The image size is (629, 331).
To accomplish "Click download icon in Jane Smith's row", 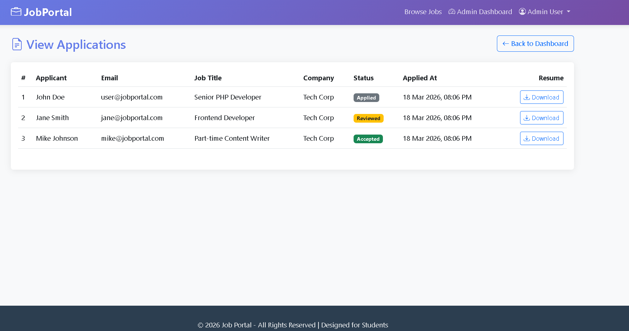I will tap(527, 118).
